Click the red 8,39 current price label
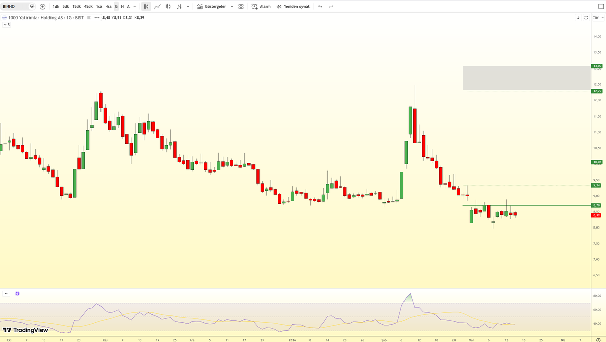The image size is (606, 342). (x=597, y=215)
